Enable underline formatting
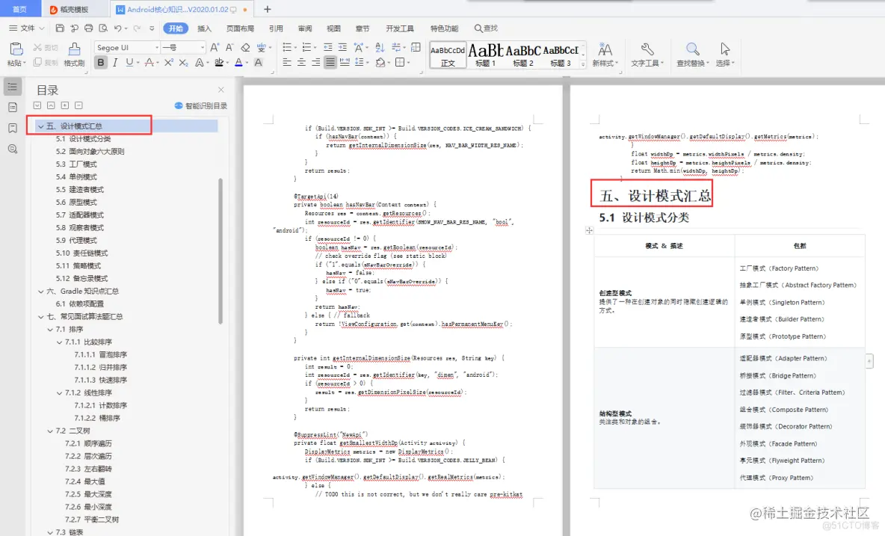Screen dimensions: 885x536 pyautogui.click(x=129, y=63)
